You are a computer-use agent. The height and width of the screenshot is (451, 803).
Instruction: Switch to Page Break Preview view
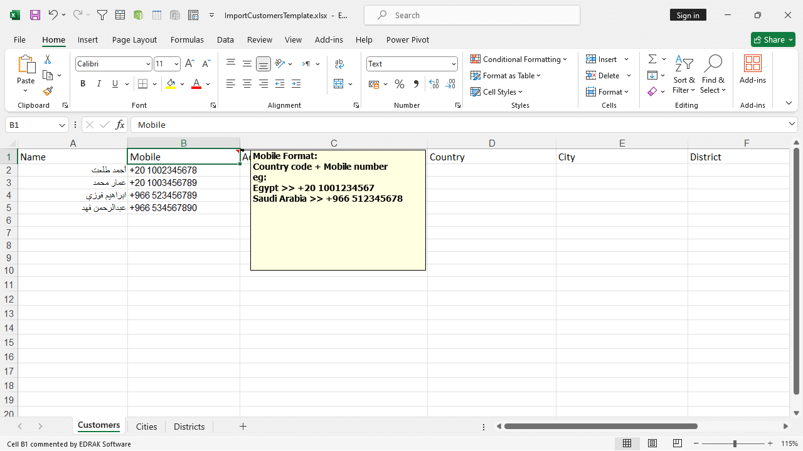(x=677, y=443)
